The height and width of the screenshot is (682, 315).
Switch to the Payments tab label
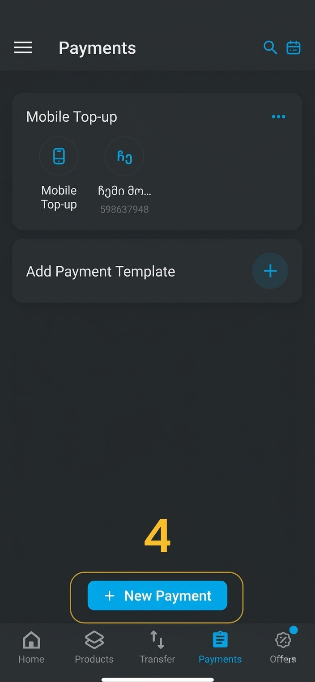click(x=220, y=659)
